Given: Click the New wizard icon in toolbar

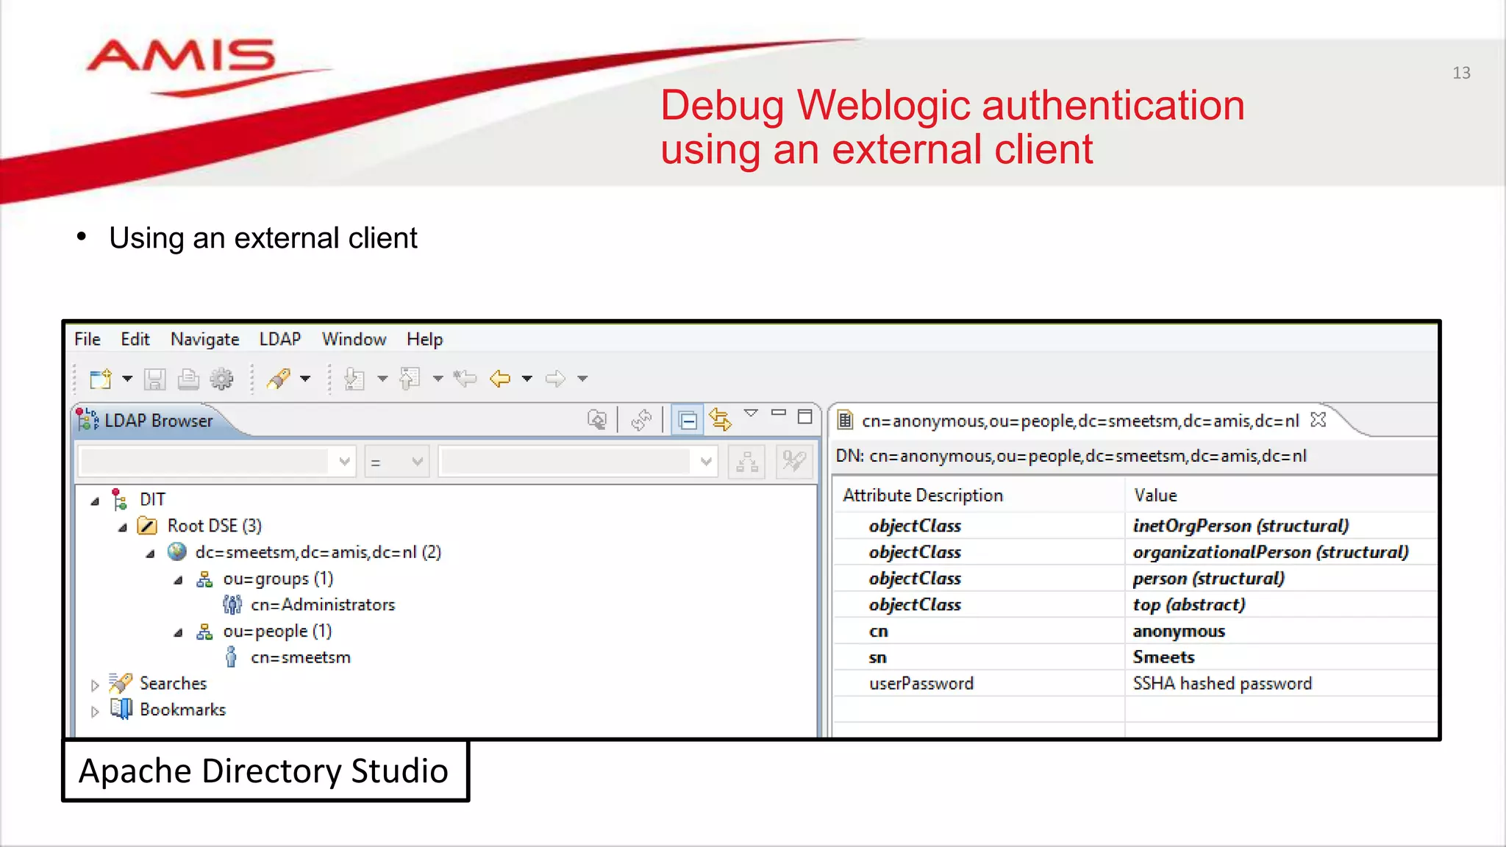Looking at the screenshot, I should point(100,379).
